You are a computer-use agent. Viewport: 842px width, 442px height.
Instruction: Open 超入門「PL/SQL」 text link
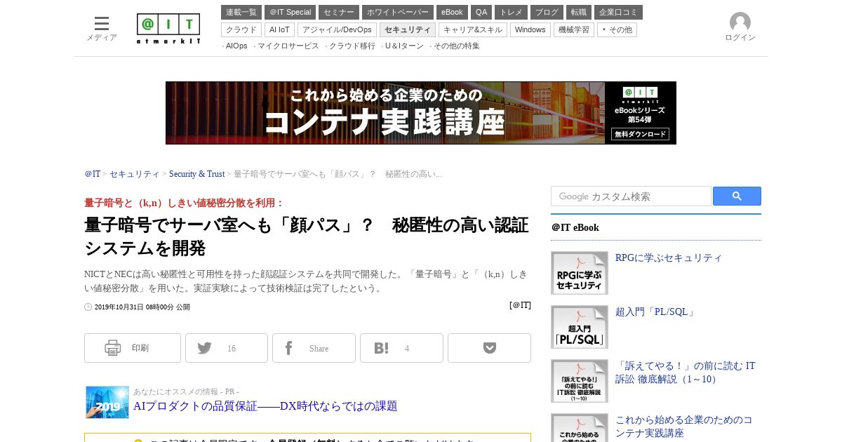pyautogui.click(x=656, y=312)
